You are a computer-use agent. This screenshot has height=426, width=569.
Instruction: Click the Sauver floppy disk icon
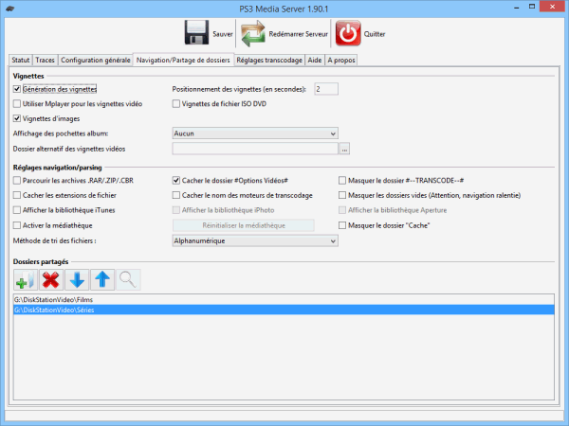(x=195, y=33)
